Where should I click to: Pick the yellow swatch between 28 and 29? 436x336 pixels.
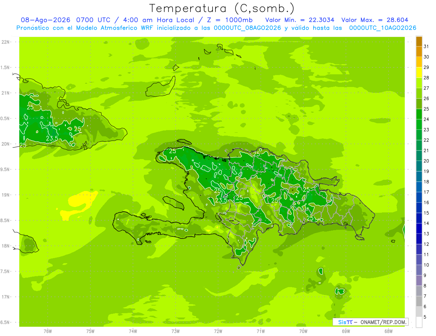(x=419, y=72)
